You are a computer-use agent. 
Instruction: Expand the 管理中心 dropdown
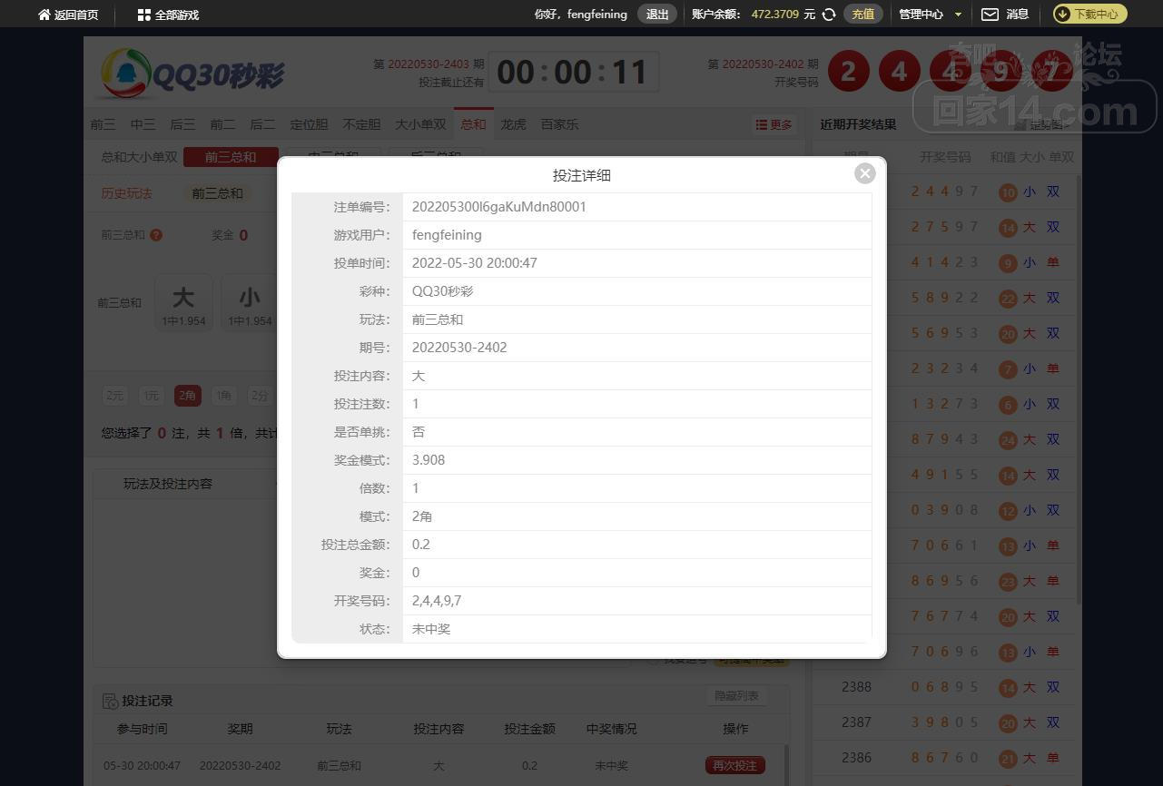[x=931, y=15]
